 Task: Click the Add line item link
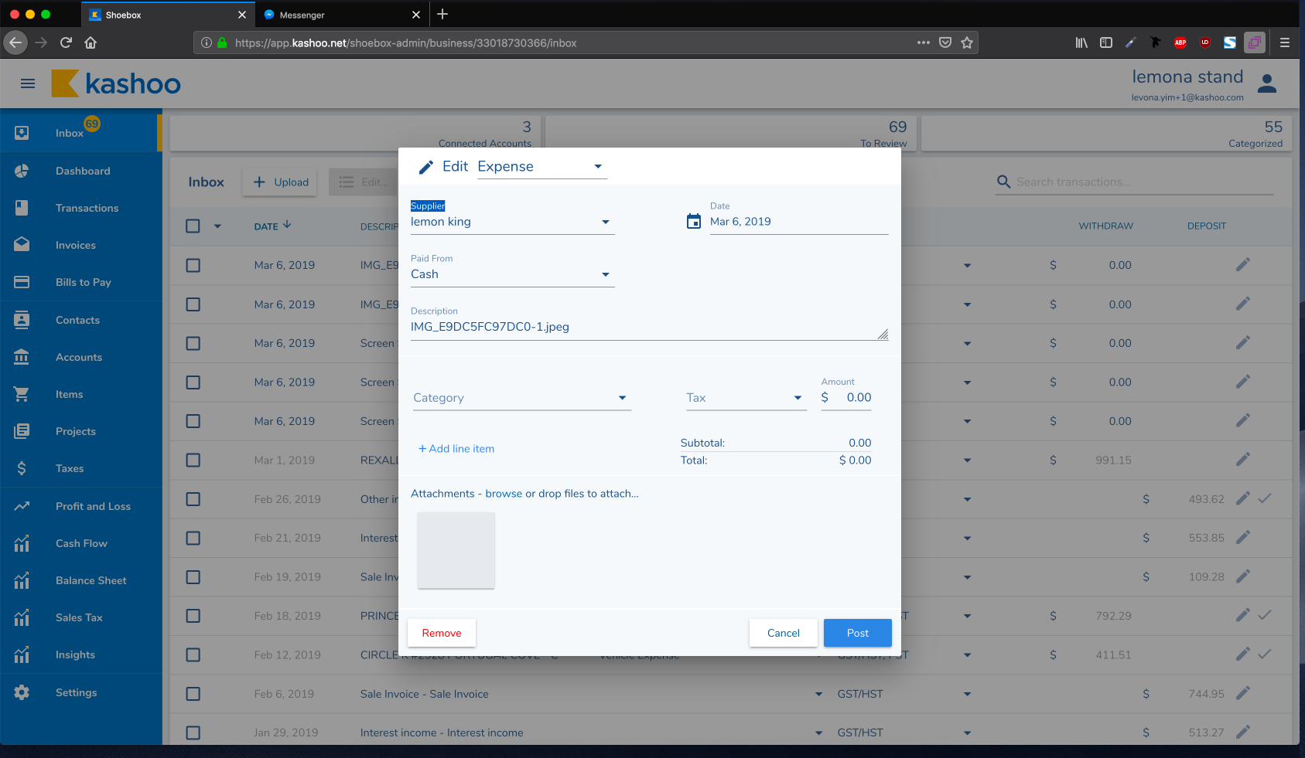click(x=456, y=449)
